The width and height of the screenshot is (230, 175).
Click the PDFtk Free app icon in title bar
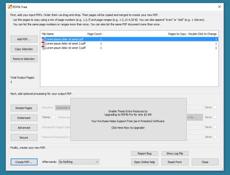(10, 7)
